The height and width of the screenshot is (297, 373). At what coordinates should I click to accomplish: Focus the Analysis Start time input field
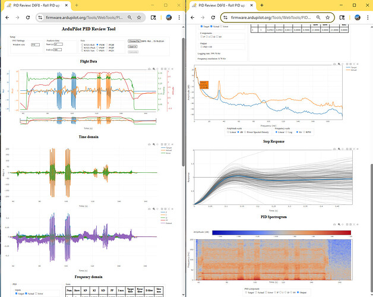coord(58,45)
